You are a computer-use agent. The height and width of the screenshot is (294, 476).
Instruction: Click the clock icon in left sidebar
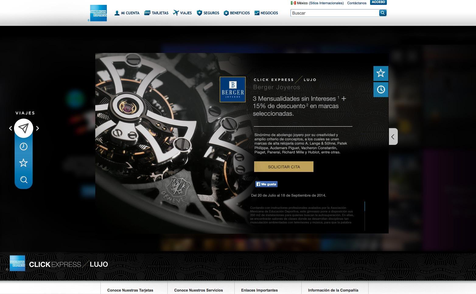coord(23,147)
